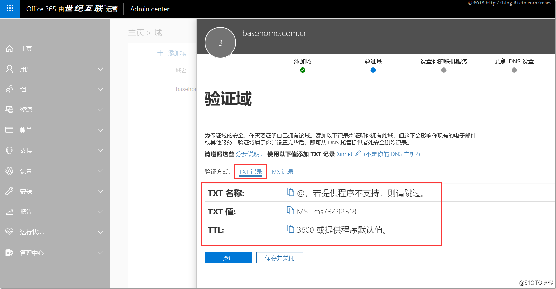
Task: Click the 域名 column header
Action: [181, 70]
